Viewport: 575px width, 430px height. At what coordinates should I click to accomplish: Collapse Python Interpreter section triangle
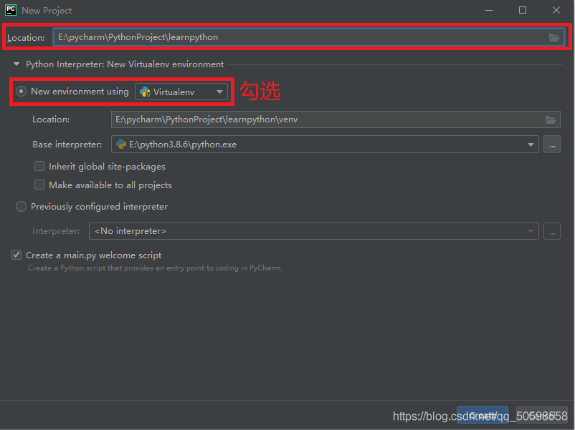pos(16,64)
